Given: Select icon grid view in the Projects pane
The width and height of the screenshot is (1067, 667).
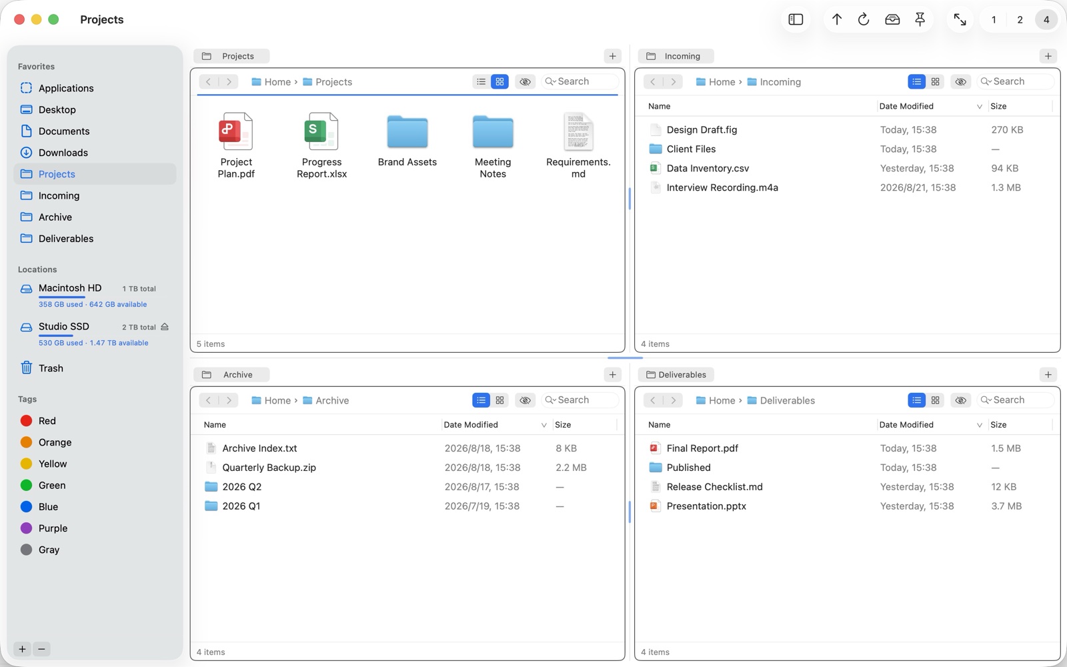Looking at the screenshot, I should click(499, 81).
